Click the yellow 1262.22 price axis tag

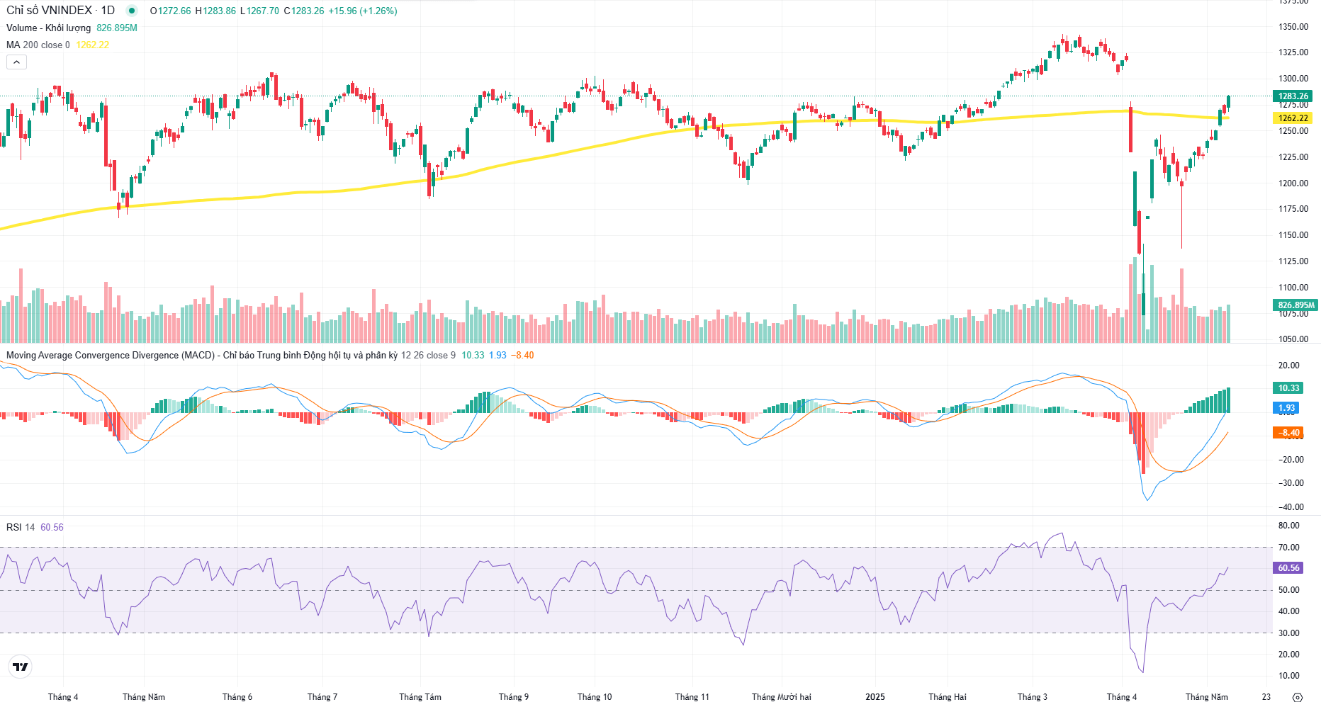(x=1293, y=118)
